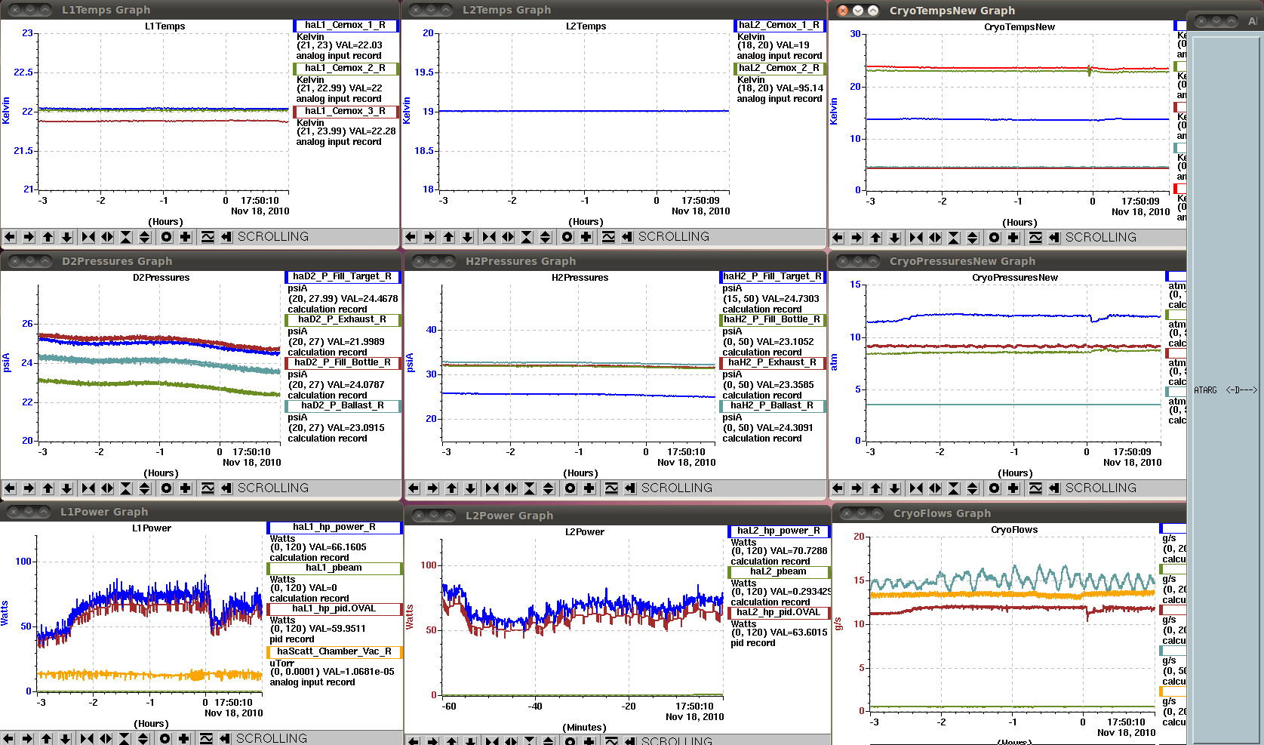This screenshot has width=1264, height=745.
Task: Zoom in vertically on the H2Pressures graph
Action: click(x=530, y=488)
